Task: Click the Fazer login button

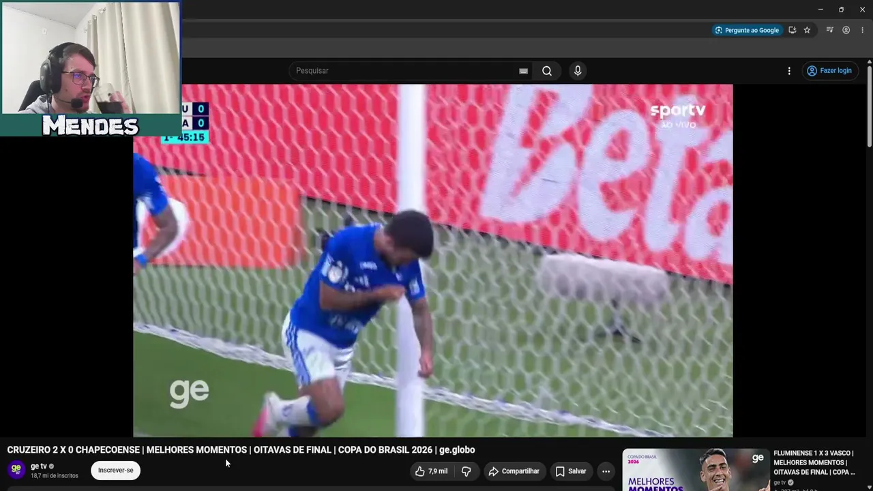Action: click(829, 71)
